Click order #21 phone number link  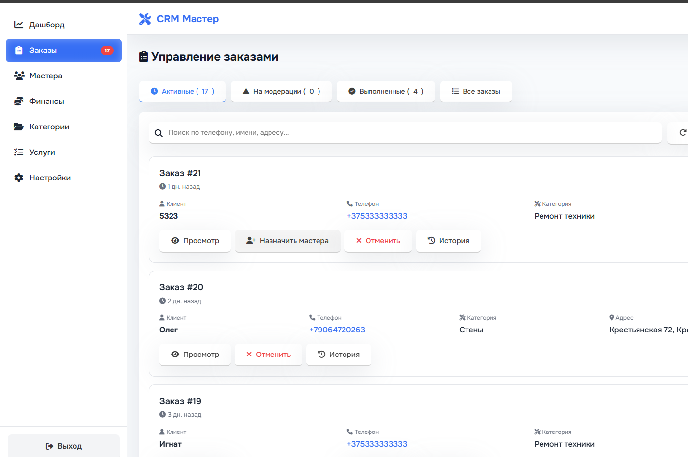tap(377, 216)
